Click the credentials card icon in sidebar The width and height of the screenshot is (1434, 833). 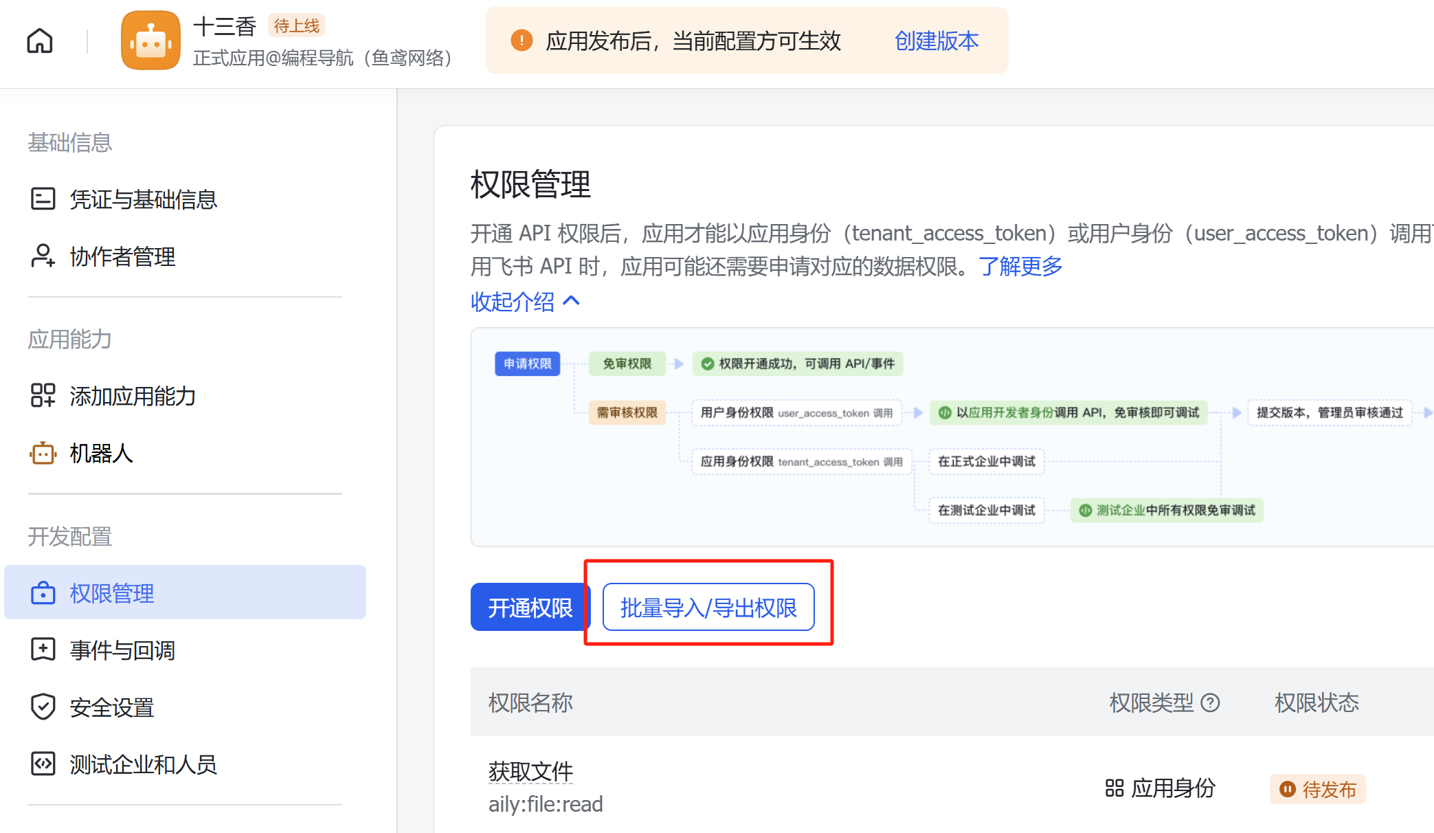tap(43, 199)
